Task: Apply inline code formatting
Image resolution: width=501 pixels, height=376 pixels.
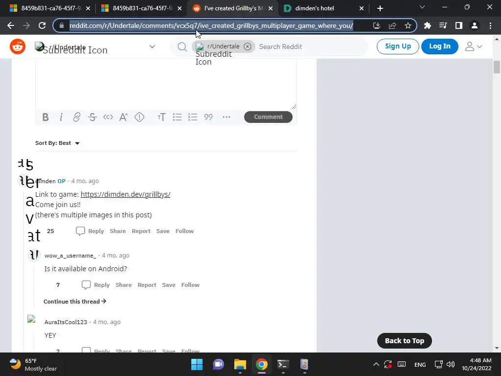Action: pyautogui.click(x=108, y=117)
